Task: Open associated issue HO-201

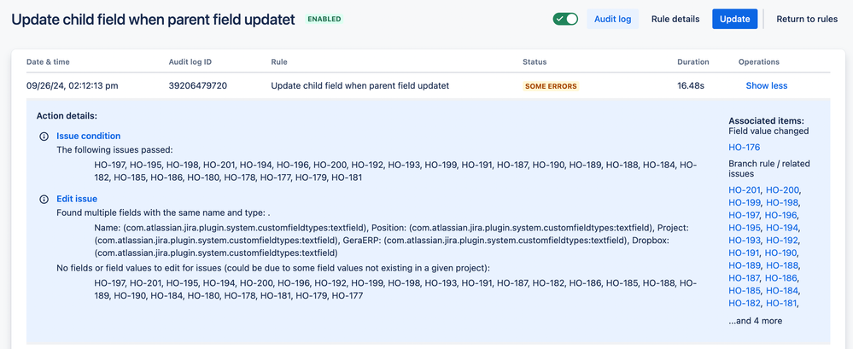Action: click(x=745, y=189)
